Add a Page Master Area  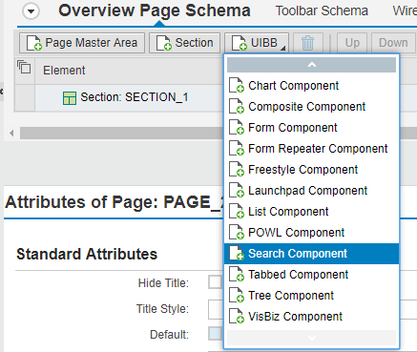tap(82, 43)
